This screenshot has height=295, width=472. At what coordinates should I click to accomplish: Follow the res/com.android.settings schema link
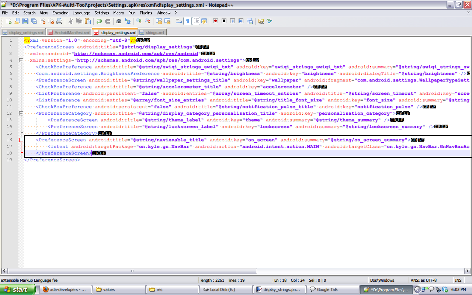[158, 60]
